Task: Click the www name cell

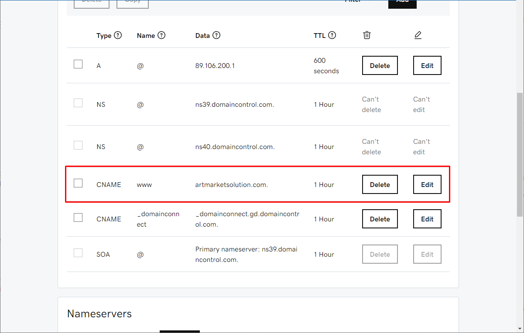Action: coord(144,185)
